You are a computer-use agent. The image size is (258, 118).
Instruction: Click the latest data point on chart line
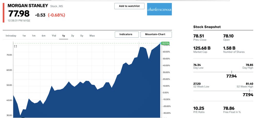[160, 43]
